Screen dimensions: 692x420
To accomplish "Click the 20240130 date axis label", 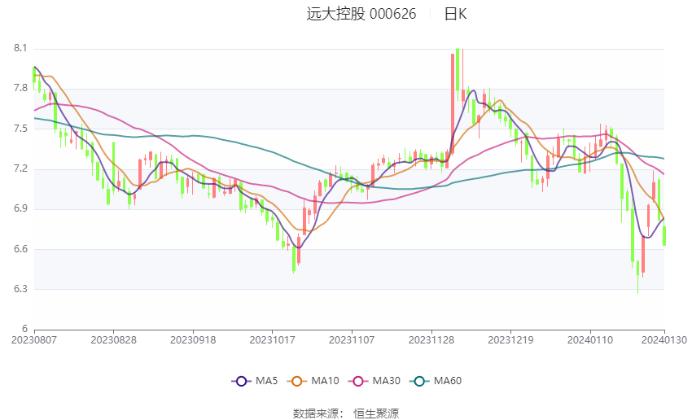I will (664, 340).
